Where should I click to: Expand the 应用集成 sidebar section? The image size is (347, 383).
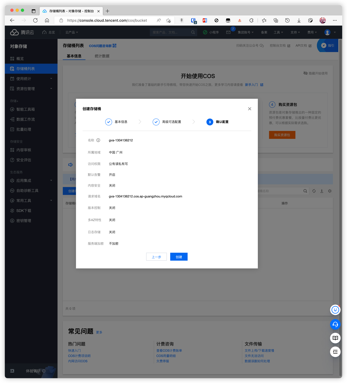31,181
